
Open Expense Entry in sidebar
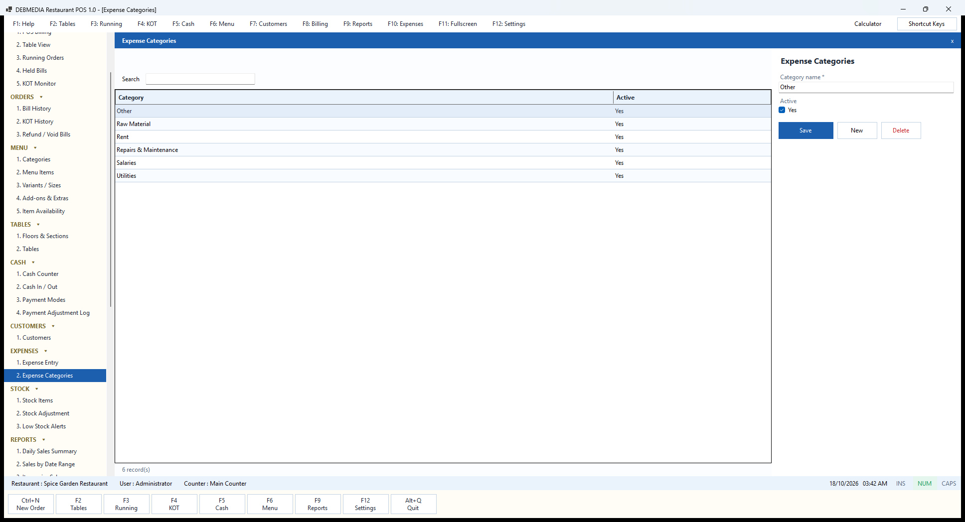point(55,363)
